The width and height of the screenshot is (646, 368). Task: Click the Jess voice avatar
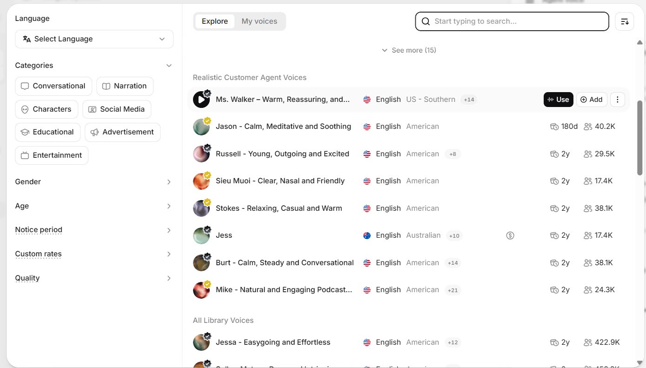(x=201, y=235)
